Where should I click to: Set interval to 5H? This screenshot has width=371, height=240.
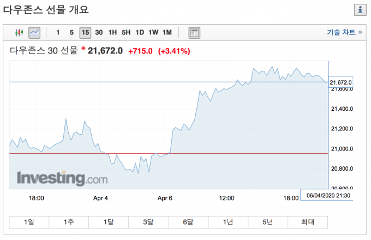[x=126, y=33]
